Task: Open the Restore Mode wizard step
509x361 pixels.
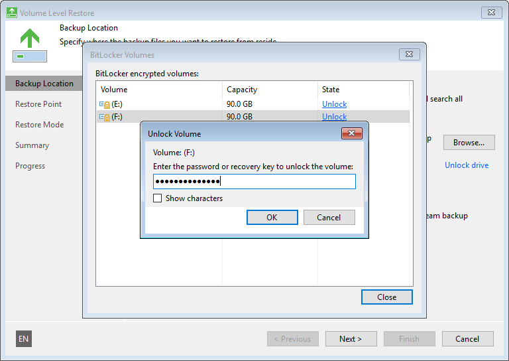Action: 39,125
